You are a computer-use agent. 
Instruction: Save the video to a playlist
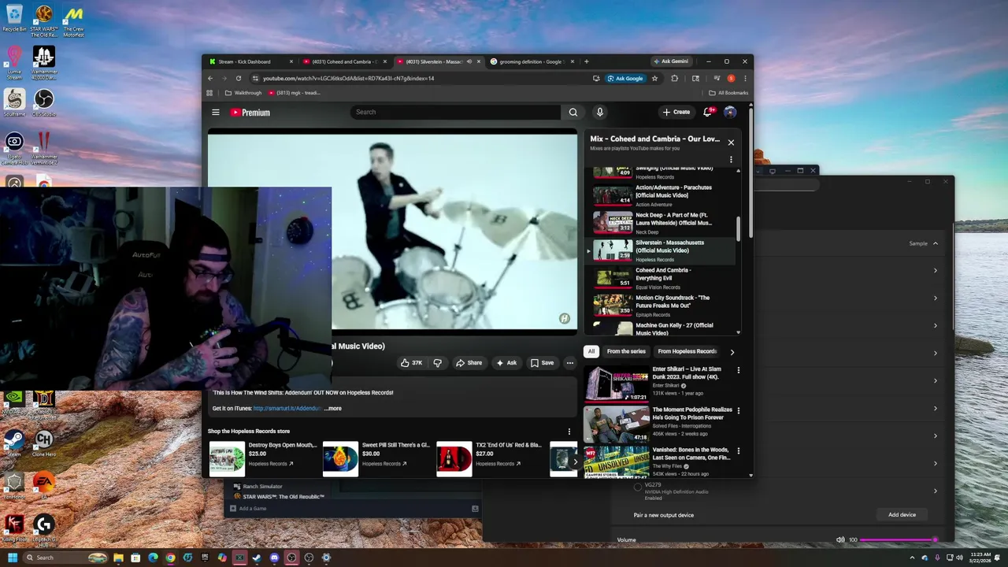pyautogui.click(x=542, y=363)
